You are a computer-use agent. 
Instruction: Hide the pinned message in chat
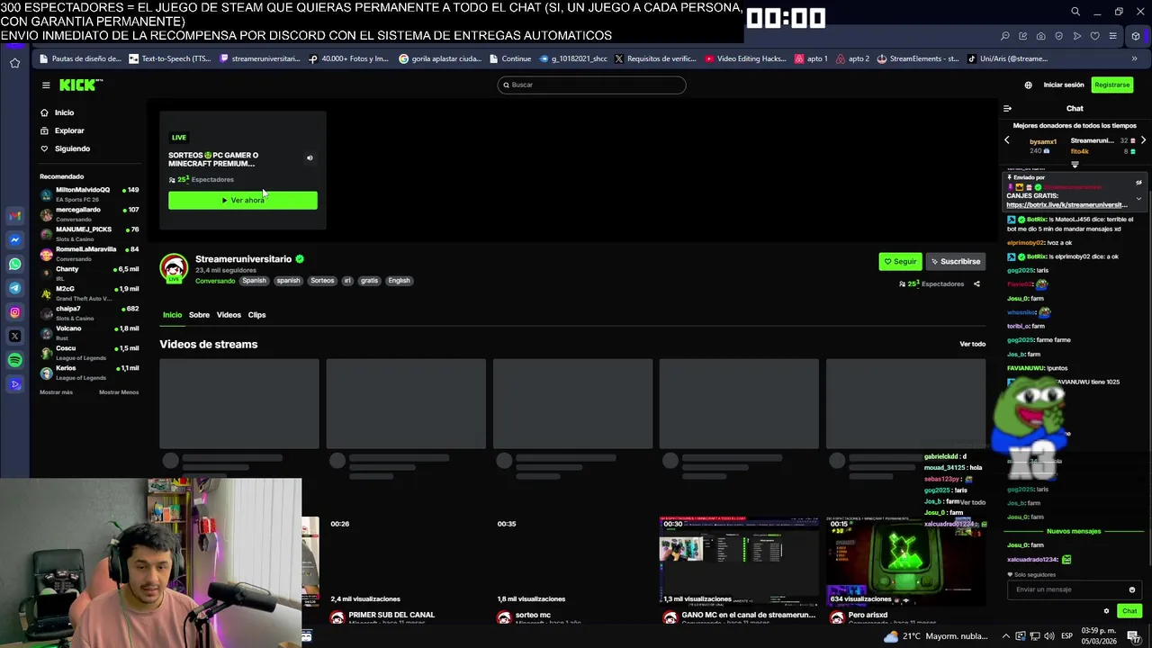[1138, 182]
